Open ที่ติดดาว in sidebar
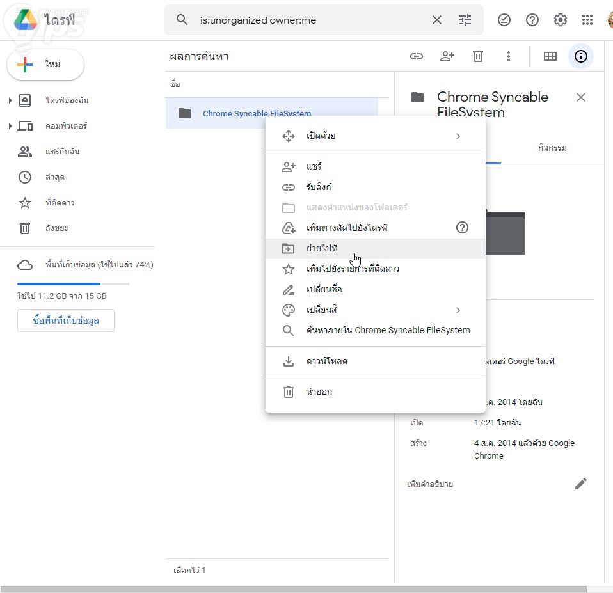 tap(60, 203)
